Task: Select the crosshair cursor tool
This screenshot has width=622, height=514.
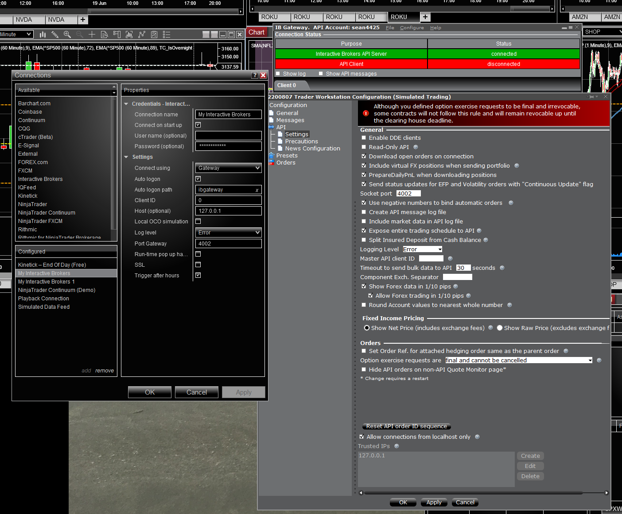Action: (x=92, y=35)
